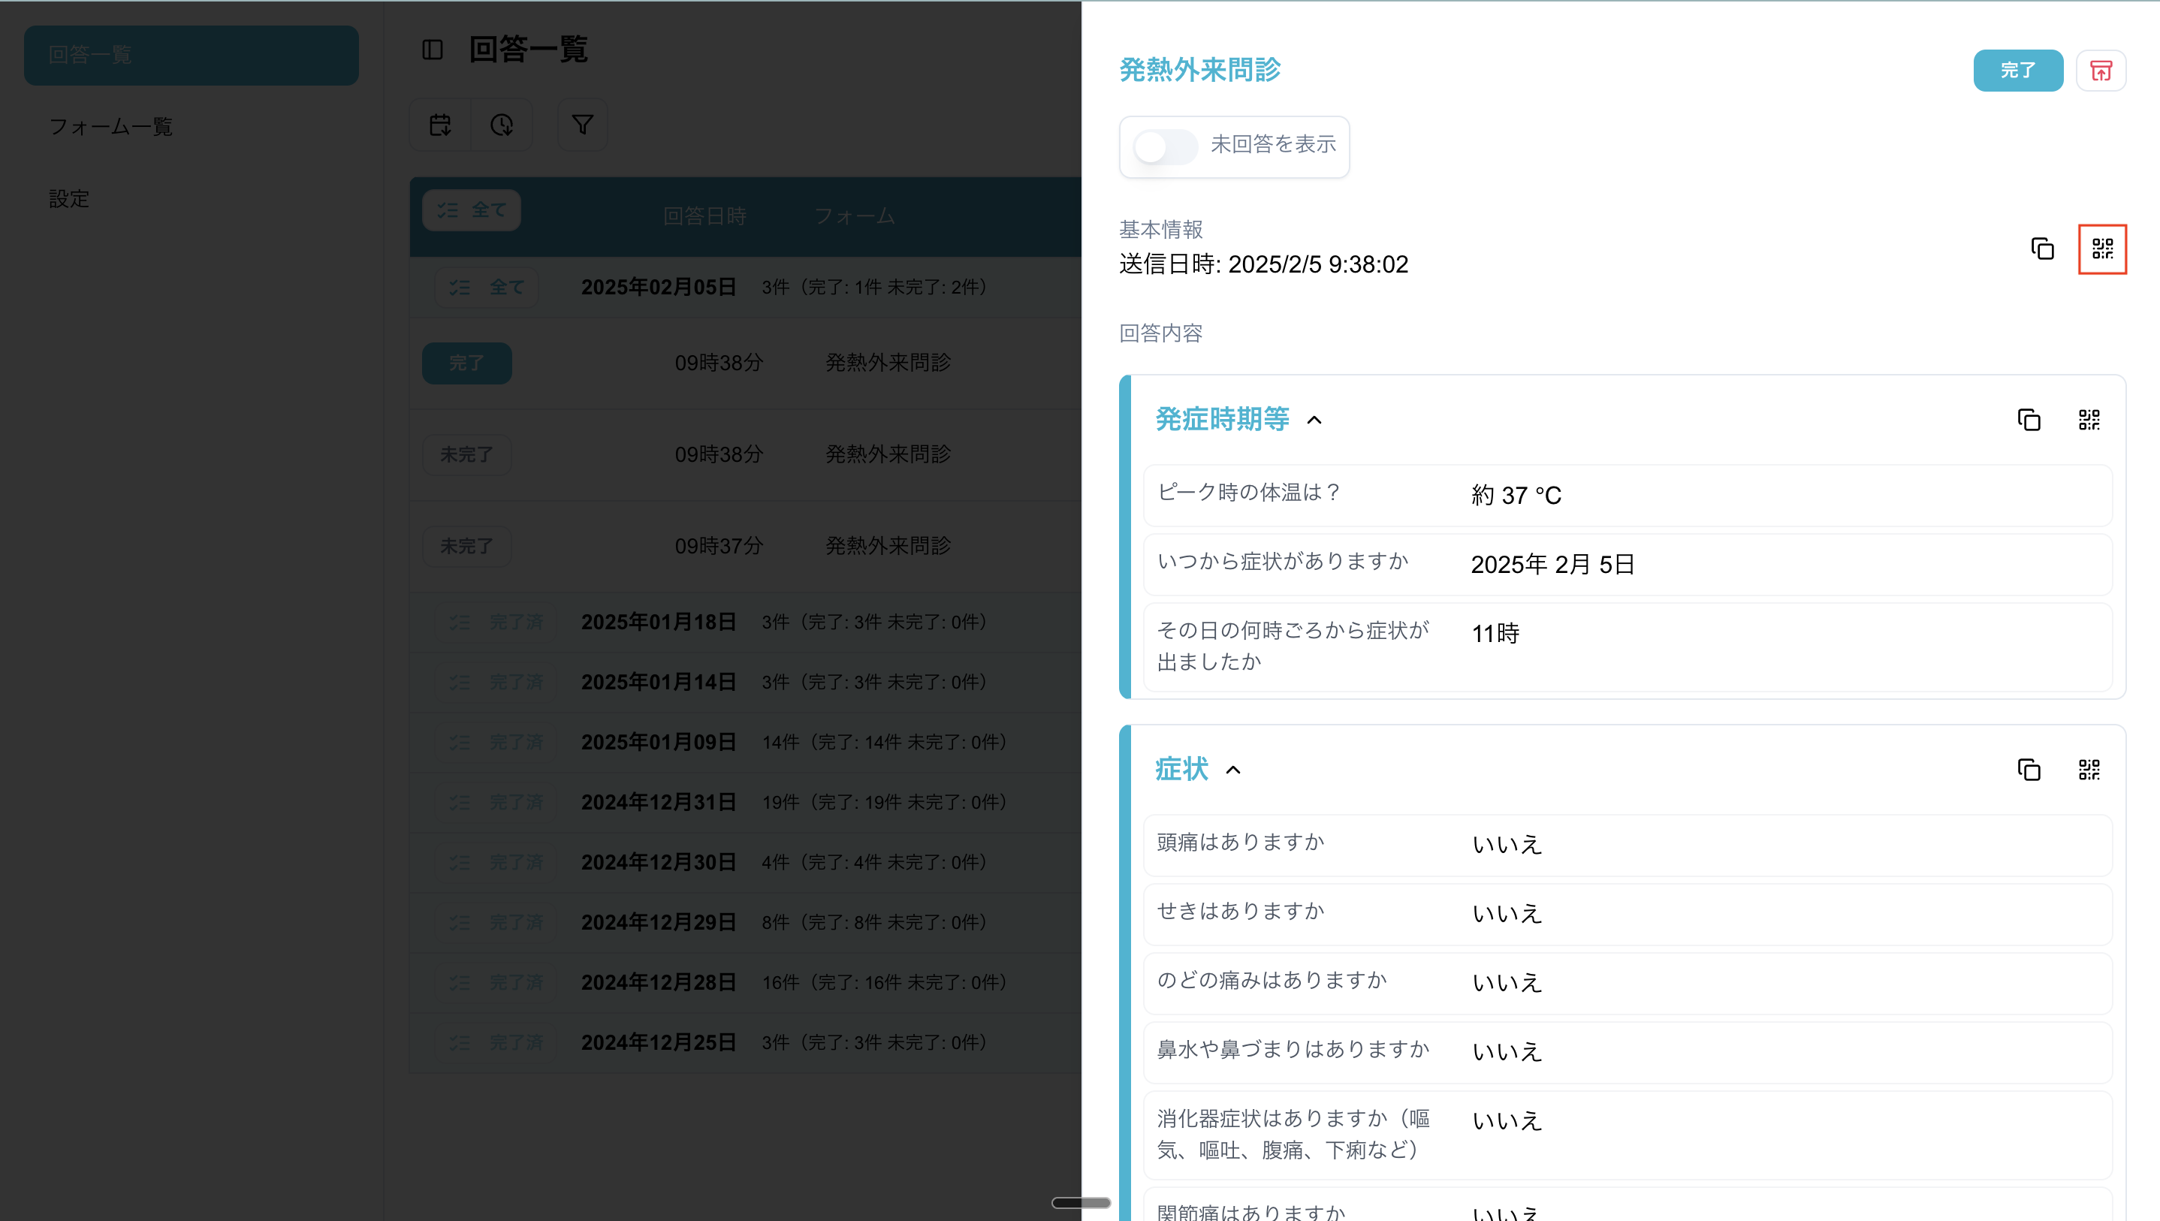Image resolution: width=2160 pixels, height=1221 pixels.
Task: Open フォーム一覧 in the sidebar
Action: (x=110, y=127)
